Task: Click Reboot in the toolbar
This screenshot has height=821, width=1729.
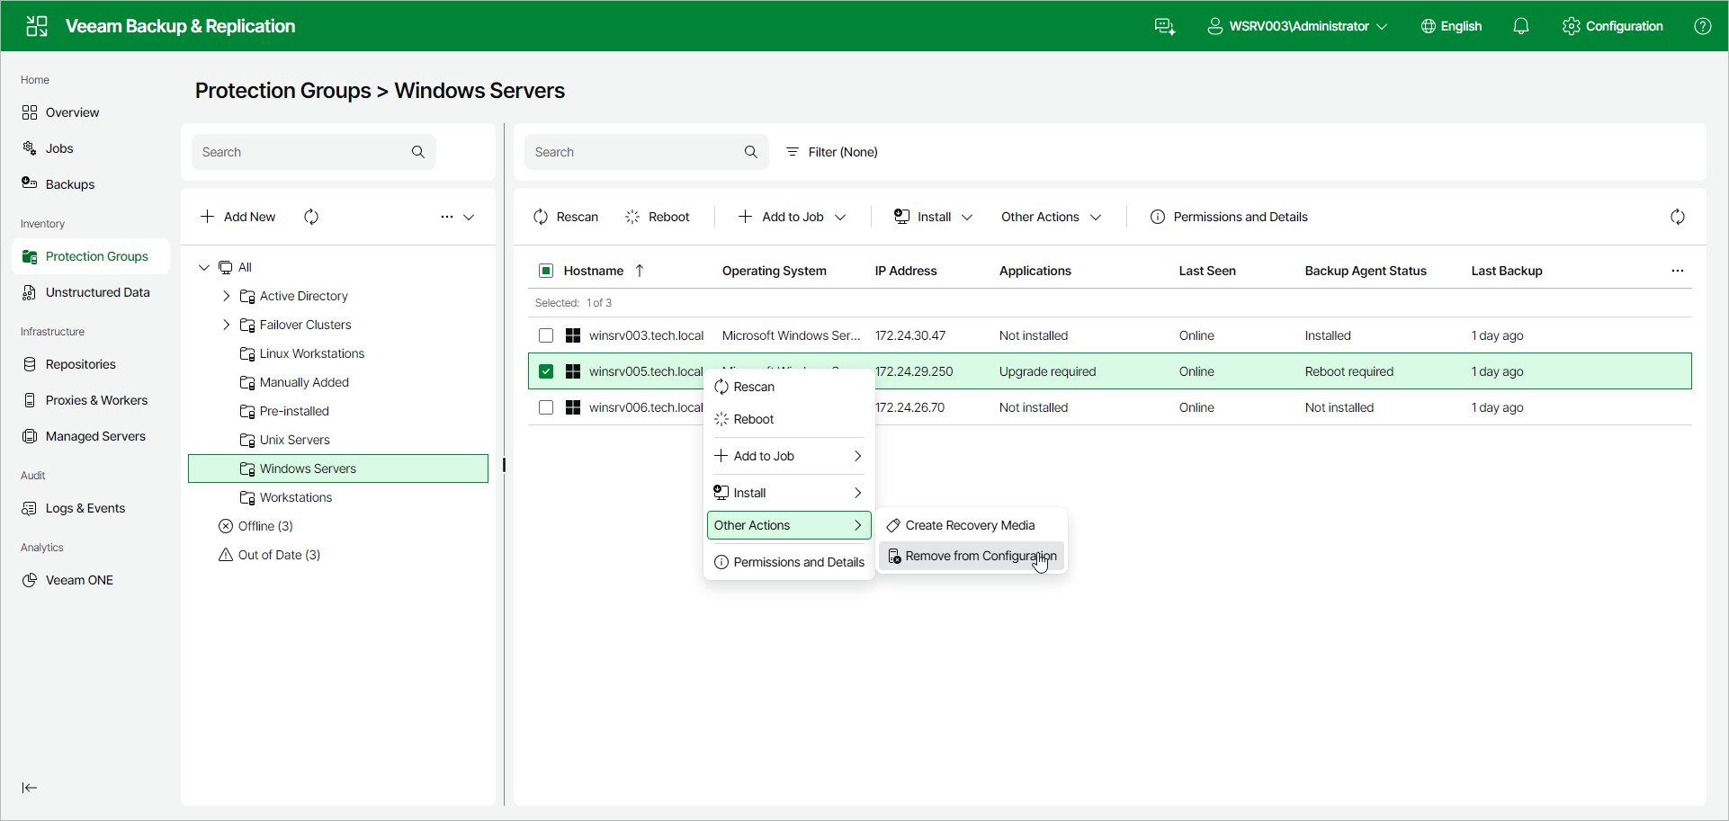Action: (x=658, y=217)
